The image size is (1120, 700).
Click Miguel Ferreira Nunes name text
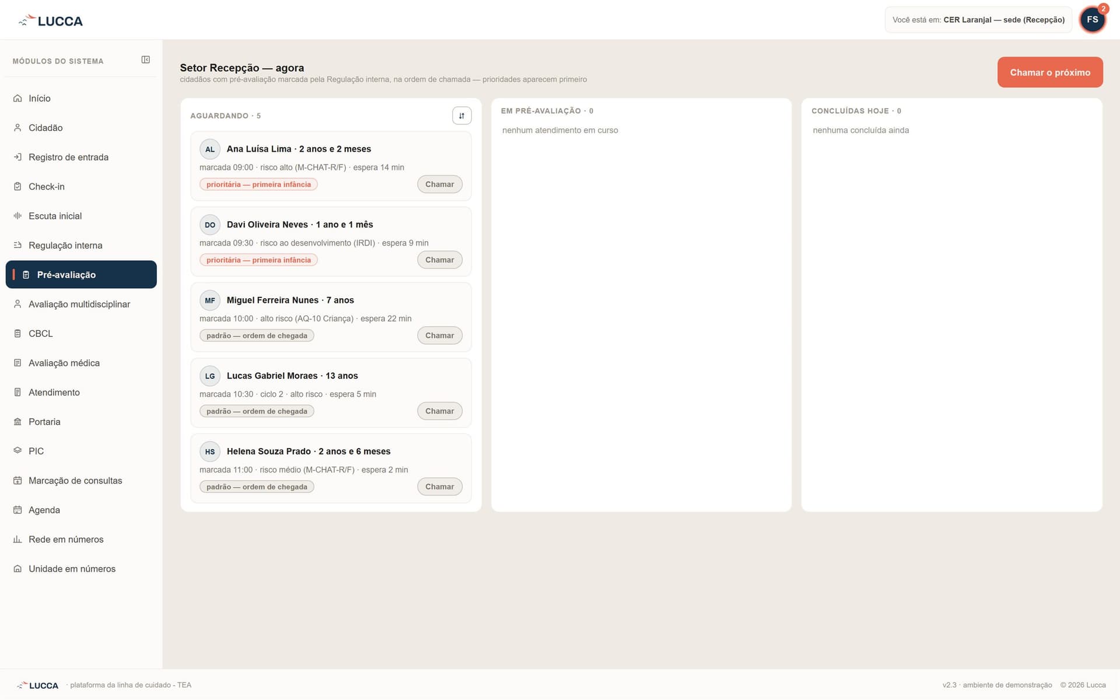click(x=272, y=300)
